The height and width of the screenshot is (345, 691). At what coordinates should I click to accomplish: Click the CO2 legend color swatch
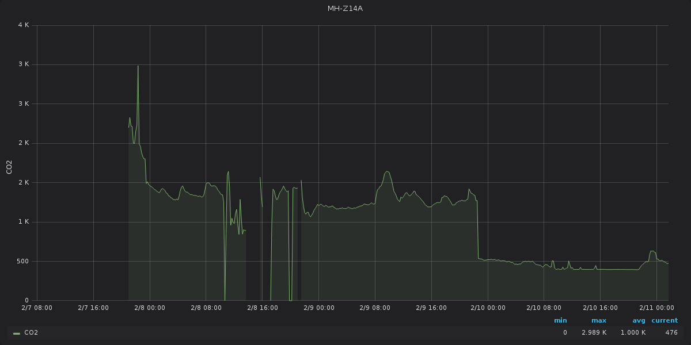click(16, 333)
